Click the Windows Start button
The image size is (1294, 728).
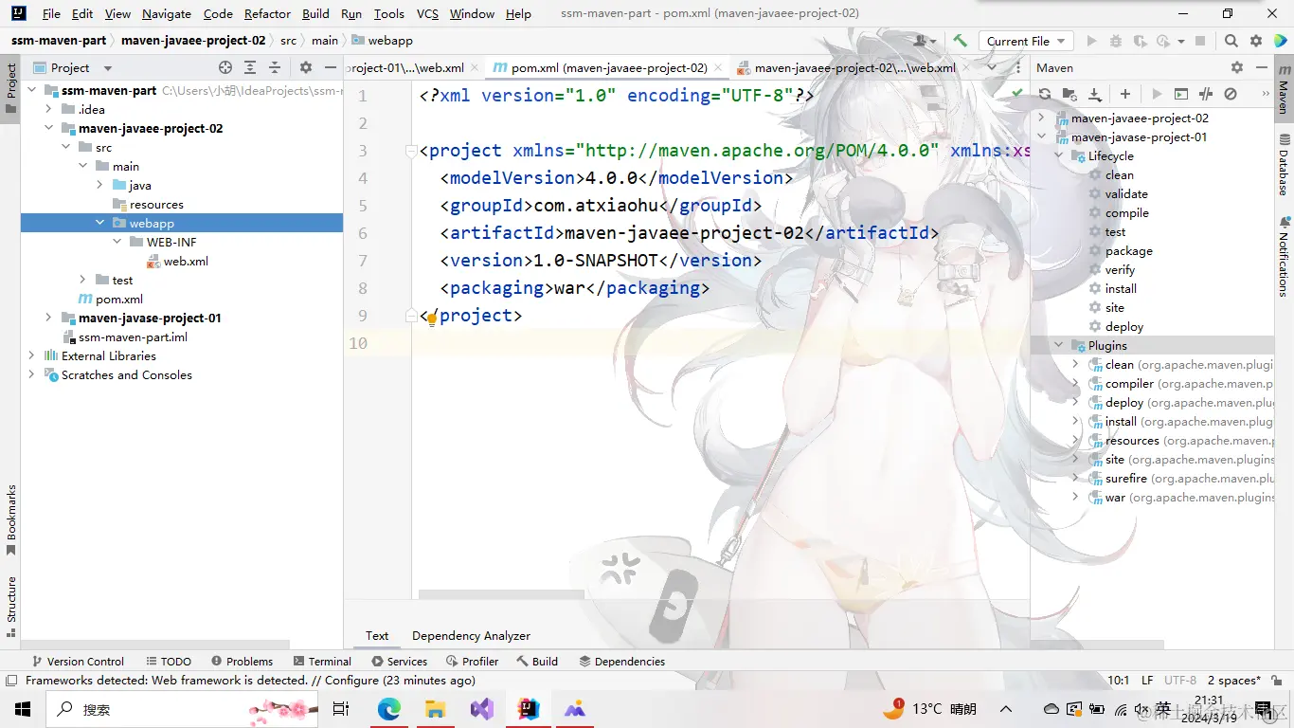pos(22,708)
